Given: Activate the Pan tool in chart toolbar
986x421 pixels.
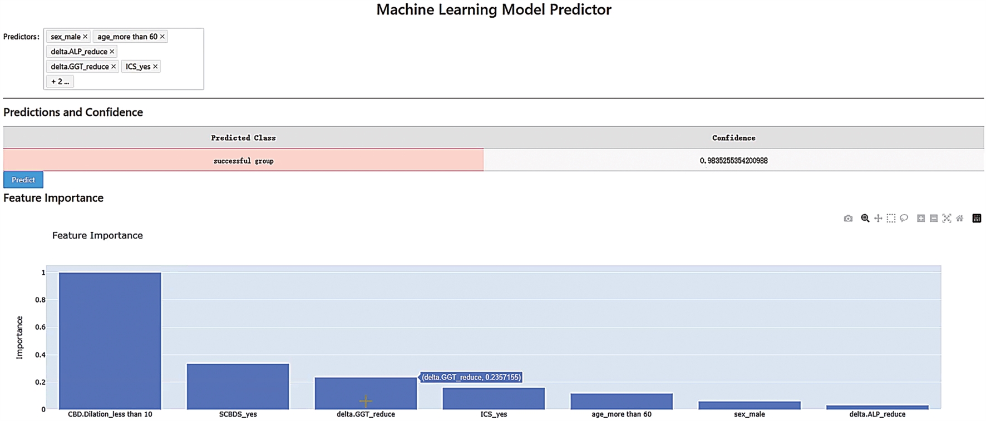Looking at the screenshot, I should pyautogui.click(x=878, y=219).
